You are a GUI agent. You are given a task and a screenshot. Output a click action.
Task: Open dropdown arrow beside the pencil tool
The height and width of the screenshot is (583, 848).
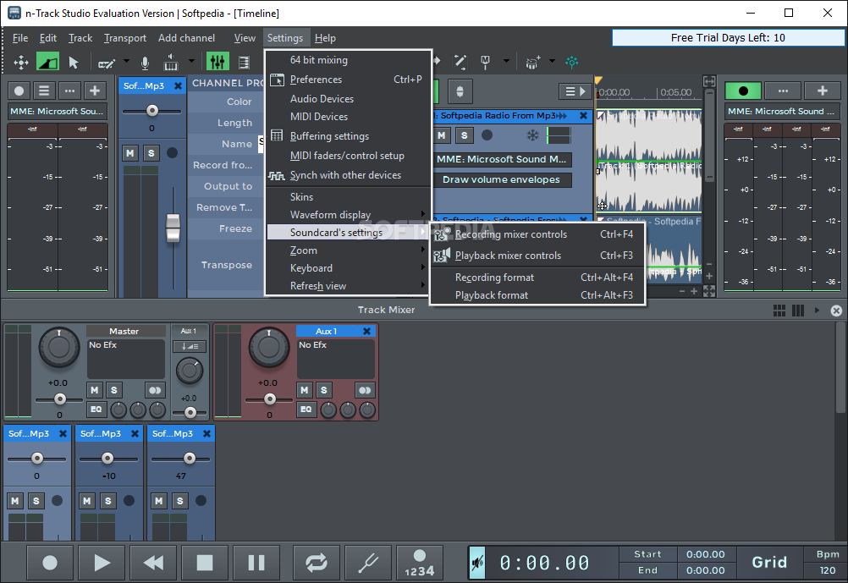[126, 62]
